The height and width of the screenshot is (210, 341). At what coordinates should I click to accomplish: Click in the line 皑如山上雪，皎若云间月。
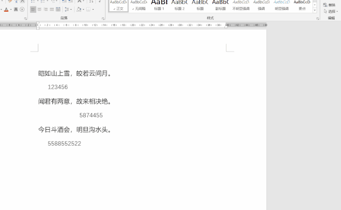pos(75,73)
